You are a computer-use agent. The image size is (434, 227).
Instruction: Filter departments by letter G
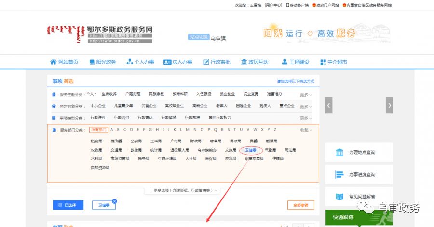pyautogui.click(x=150, y=130)
